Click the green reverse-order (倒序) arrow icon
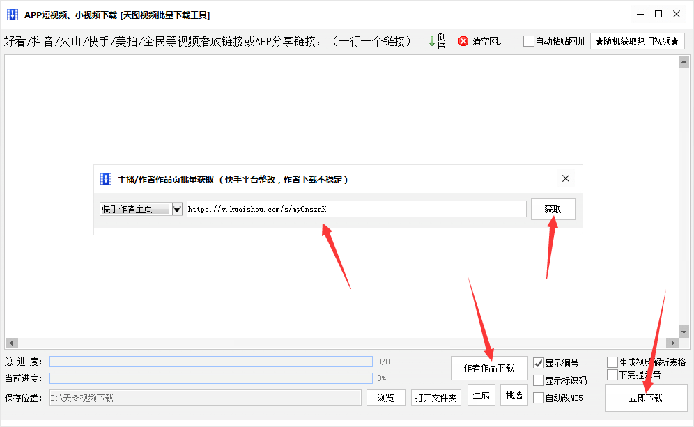The width and height of the screenshot is (694, 427). (431, 41)
